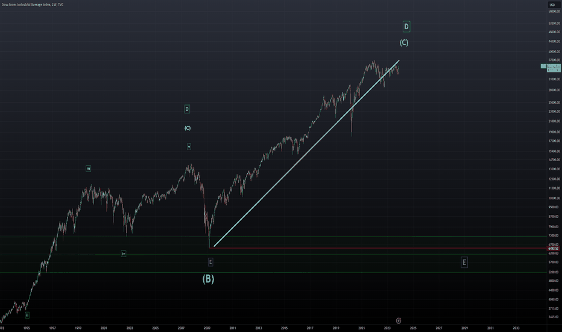
Task: Click the 2025 label on the time axis
Action: coord(413,328)
